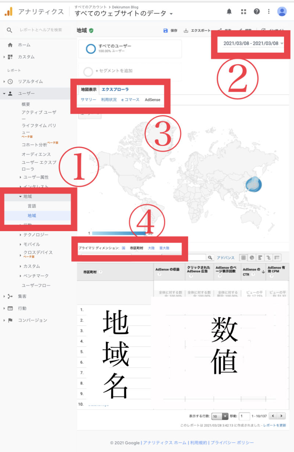The width and height of the screenshot is (294, 452).
Task: Switch to the エクスプローラ tab
Action: (x=115, y=89)
